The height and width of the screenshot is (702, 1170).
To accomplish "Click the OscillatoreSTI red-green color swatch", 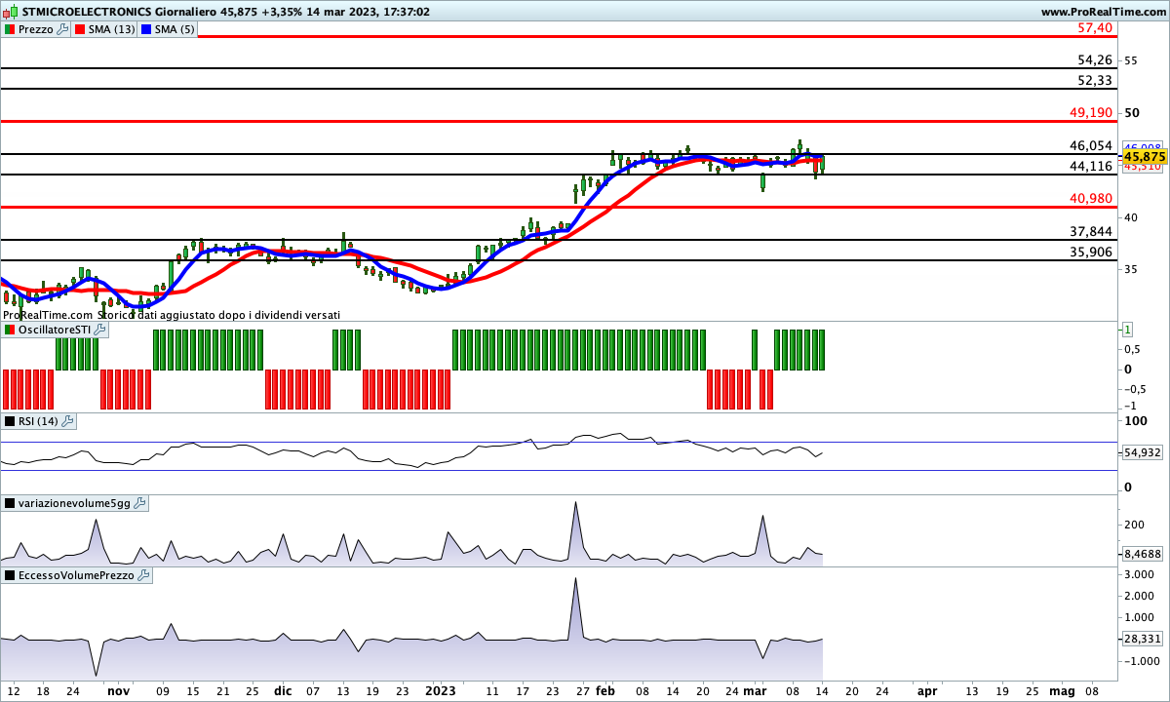I will pos(10,331).
